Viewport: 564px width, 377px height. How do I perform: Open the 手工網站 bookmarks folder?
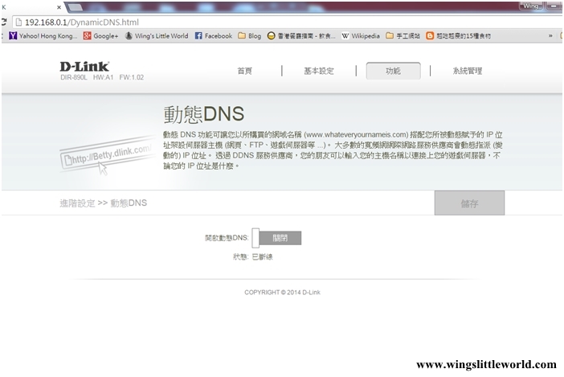pos(403,36)
